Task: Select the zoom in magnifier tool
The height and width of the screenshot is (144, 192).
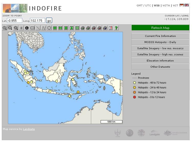Action: [x=10, y=28]
